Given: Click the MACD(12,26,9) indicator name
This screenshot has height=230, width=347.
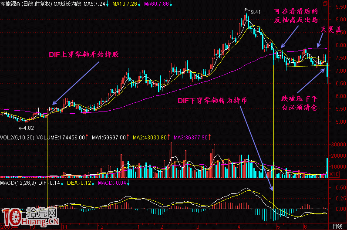Looking at the screenshot, I should pos(18,183).
